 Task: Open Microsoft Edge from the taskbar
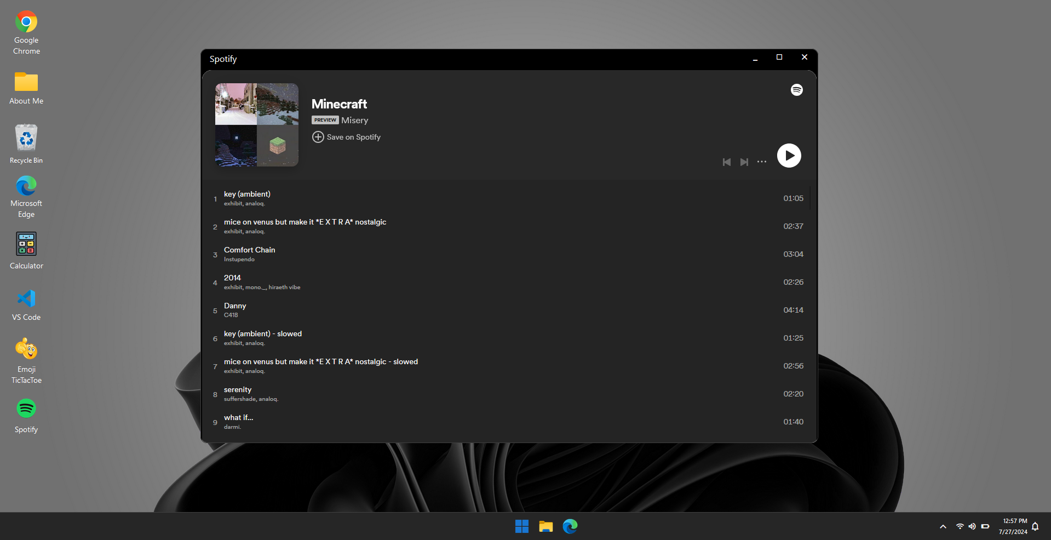570,526
